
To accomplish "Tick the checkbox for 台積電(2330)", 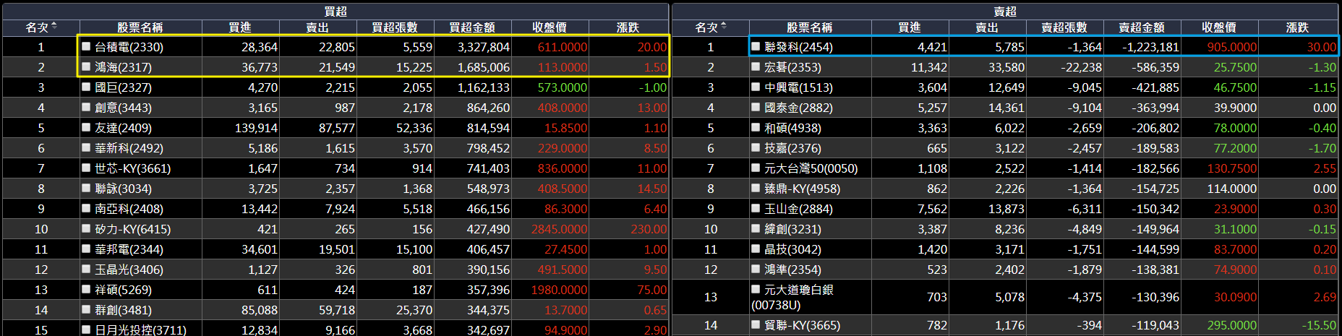I will click(x=86, y=46).
